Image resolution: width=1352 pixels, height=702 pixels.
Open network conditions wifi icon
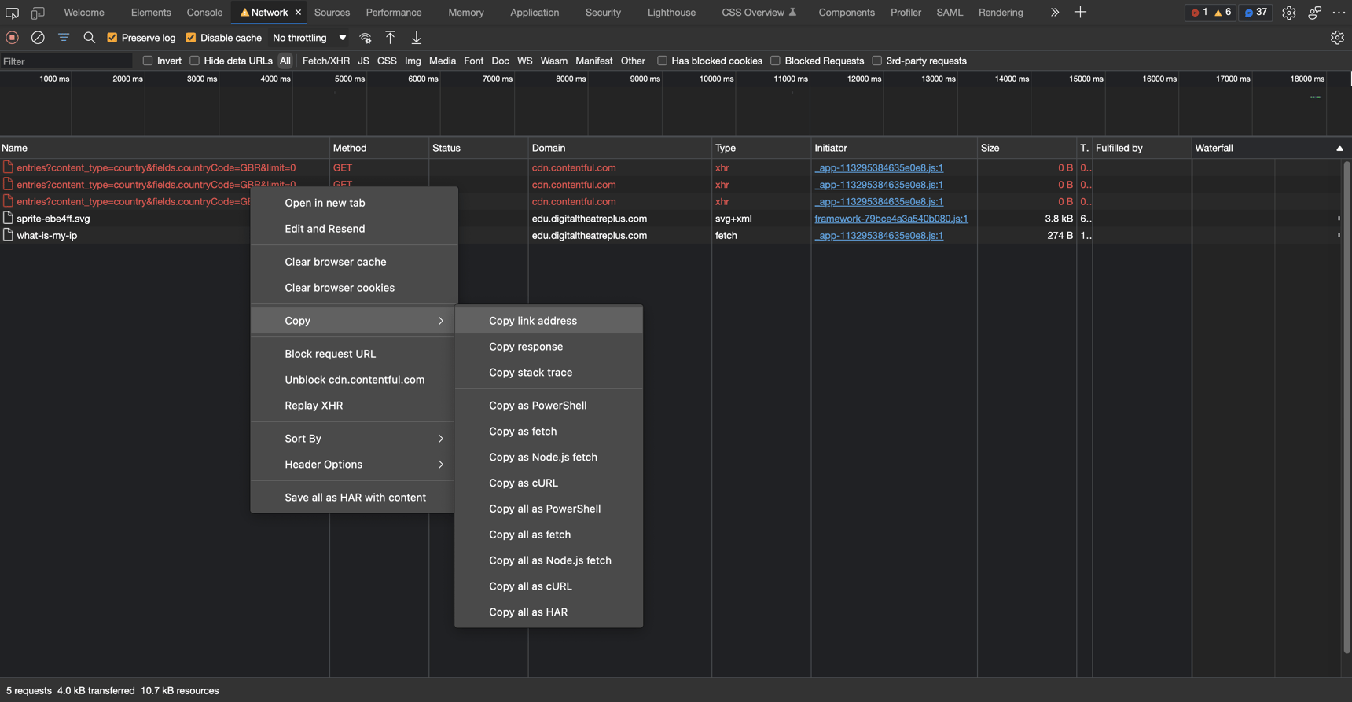point(366,38)
